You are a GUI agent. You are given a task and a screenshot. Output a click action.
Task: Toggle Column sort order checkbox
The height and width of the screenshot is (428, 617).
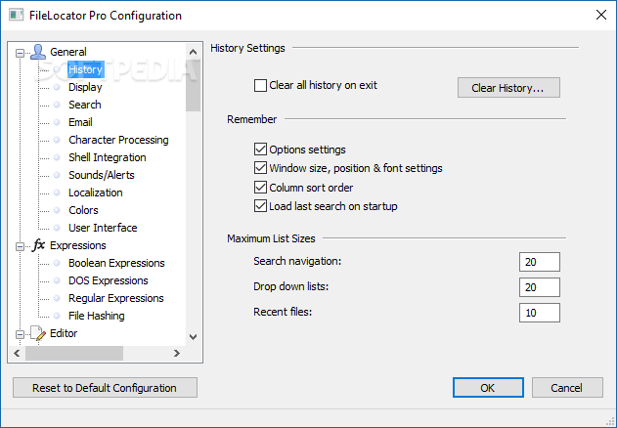point(260,188)
